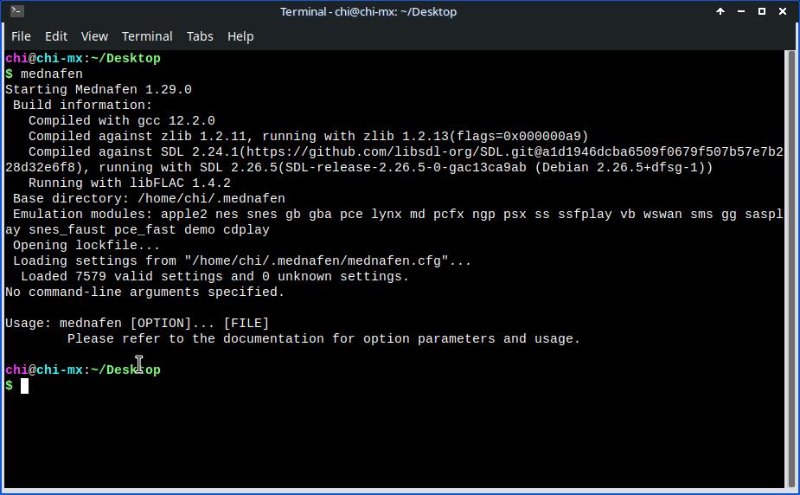Screen dimensions: 800x495
Task: Click the 'Starting Mednafen 1.29.0' line
Action: (x=99, y=90)
